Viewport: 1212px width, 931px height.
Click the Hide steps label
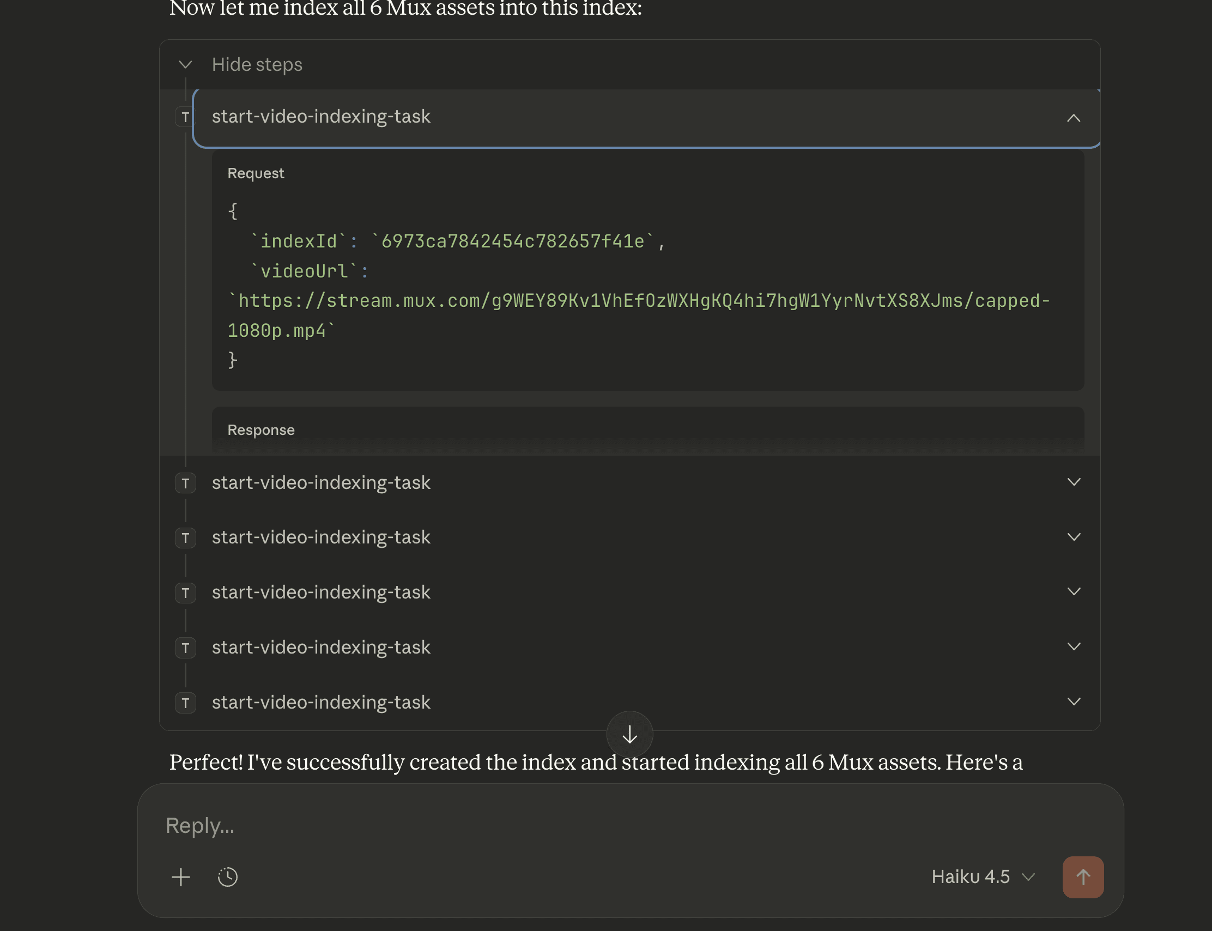click(257, 65)
